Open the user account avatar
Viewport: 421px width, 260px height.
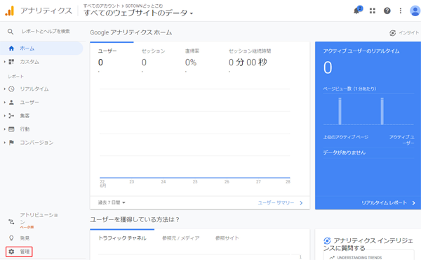415,11
